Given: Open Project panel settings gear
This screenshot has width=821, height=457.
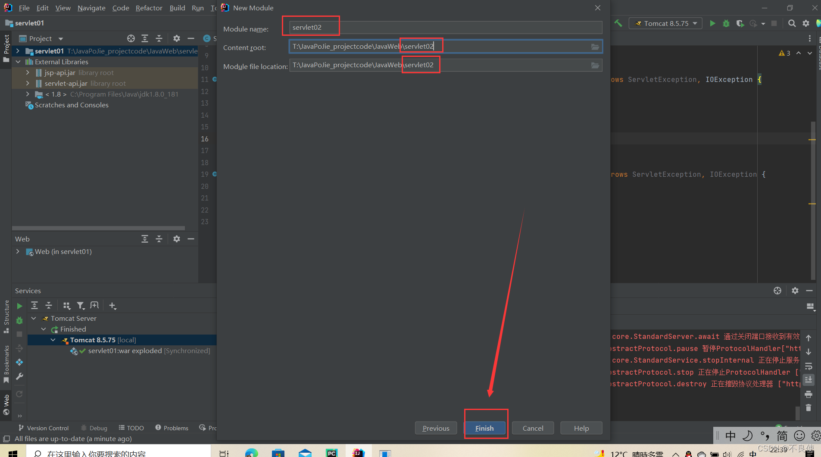Looking at the screenshot, I should pyautogui.click(x=177, y=38).
